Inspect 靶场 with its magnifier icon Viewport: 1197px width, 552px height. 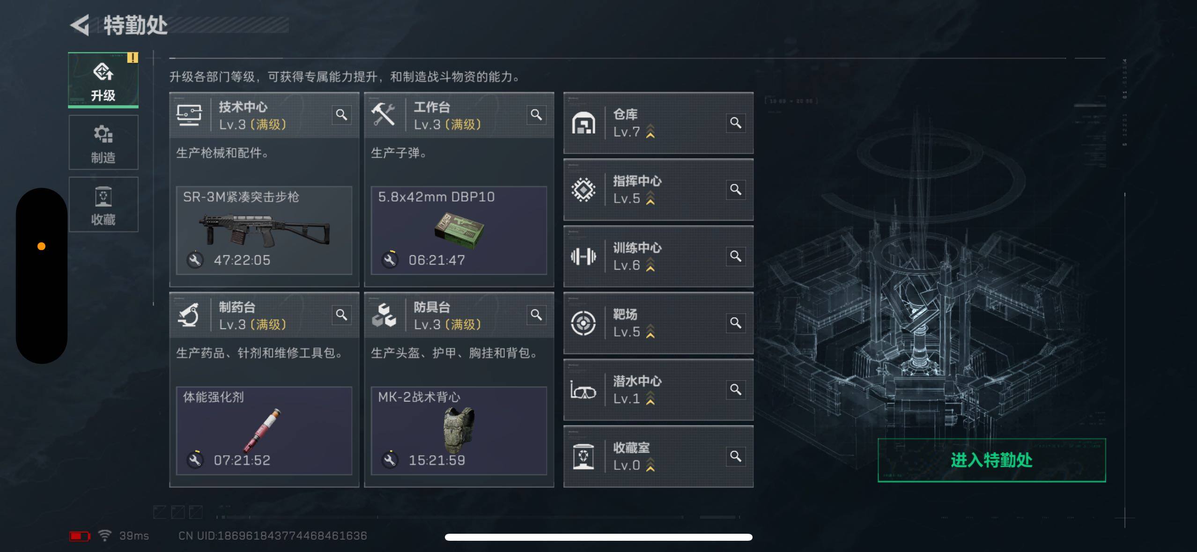pos(736,323)
